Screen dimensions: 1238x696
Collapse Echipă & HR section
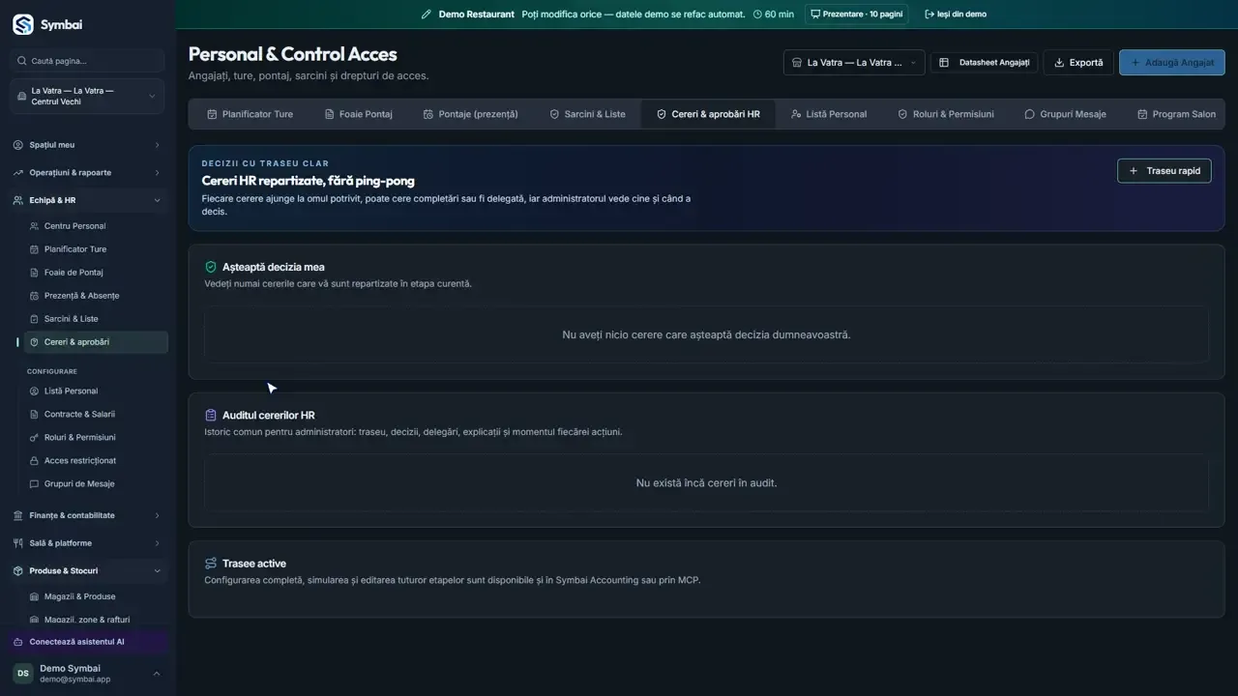88,201
